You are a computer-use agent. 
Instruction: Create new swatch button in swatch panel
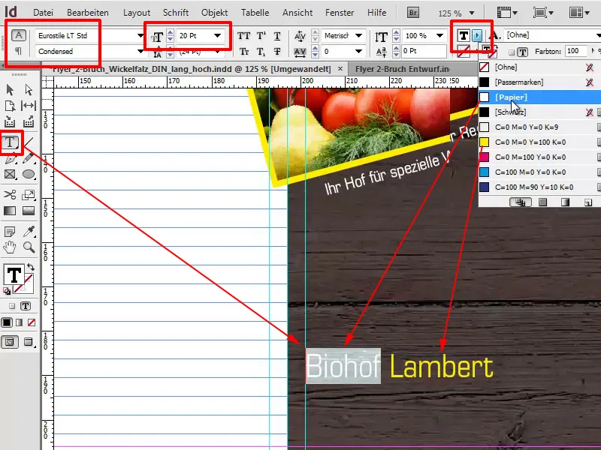point(588,202)
